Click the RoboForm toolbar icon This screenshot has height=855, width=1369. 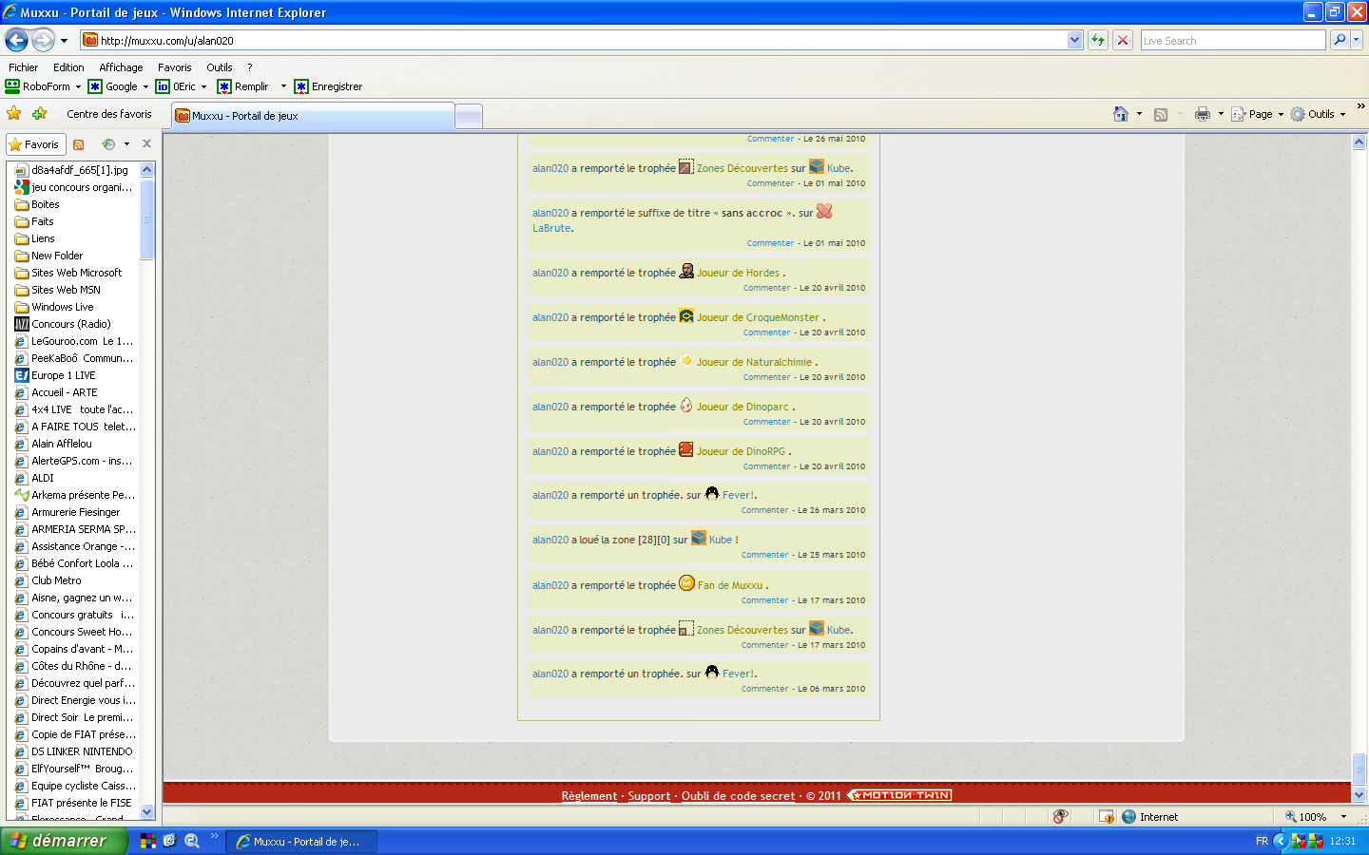pos(12,86)
